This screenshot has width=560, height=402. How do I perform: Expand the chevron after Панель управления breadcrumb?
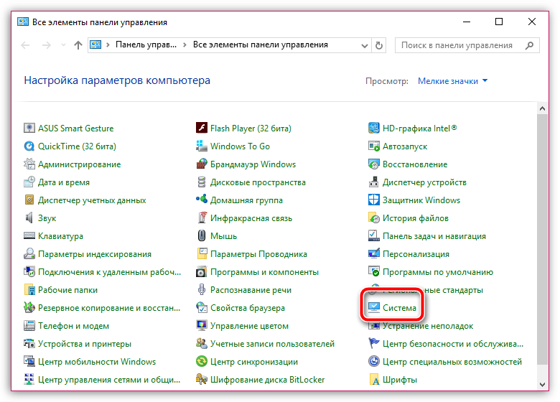coord(186,45)
